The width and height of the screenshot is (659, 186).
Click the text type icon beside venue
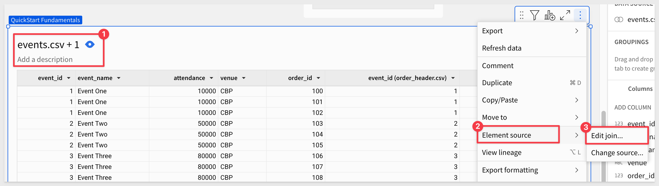point(619,163)
